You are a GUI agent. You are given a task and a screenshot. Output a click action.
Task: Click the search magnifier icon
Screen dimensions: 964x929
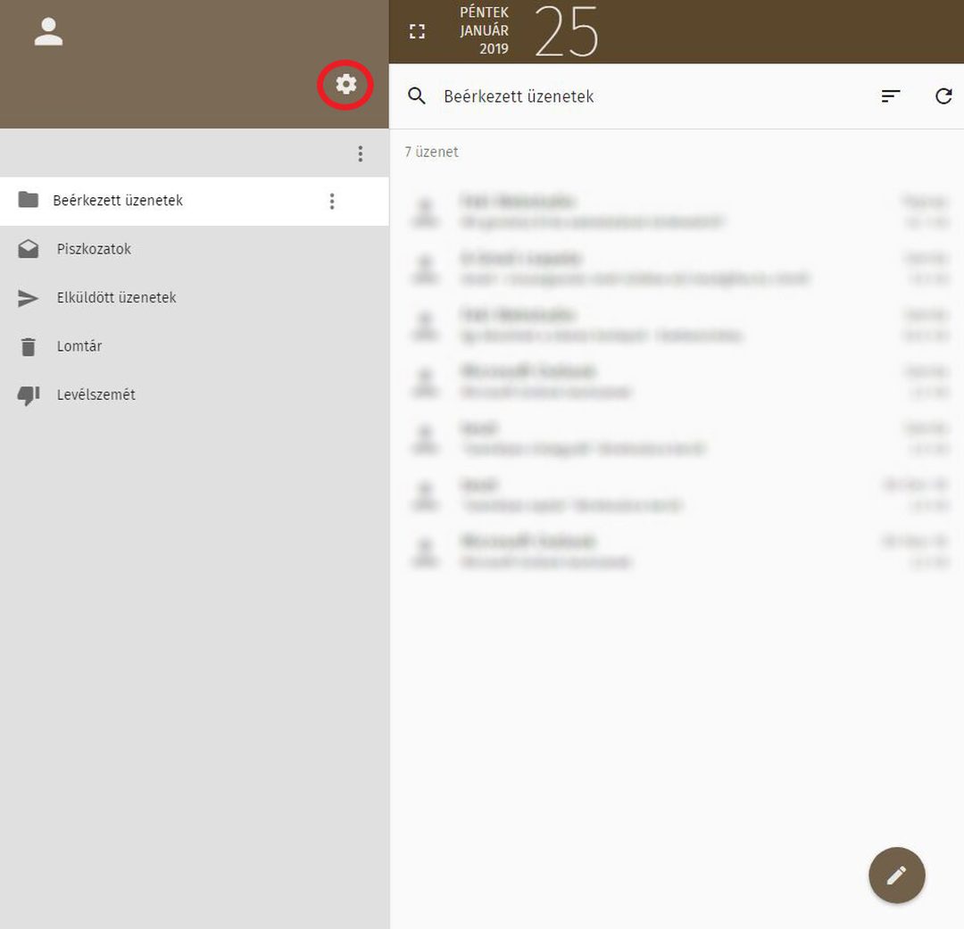tap(416, 95)
